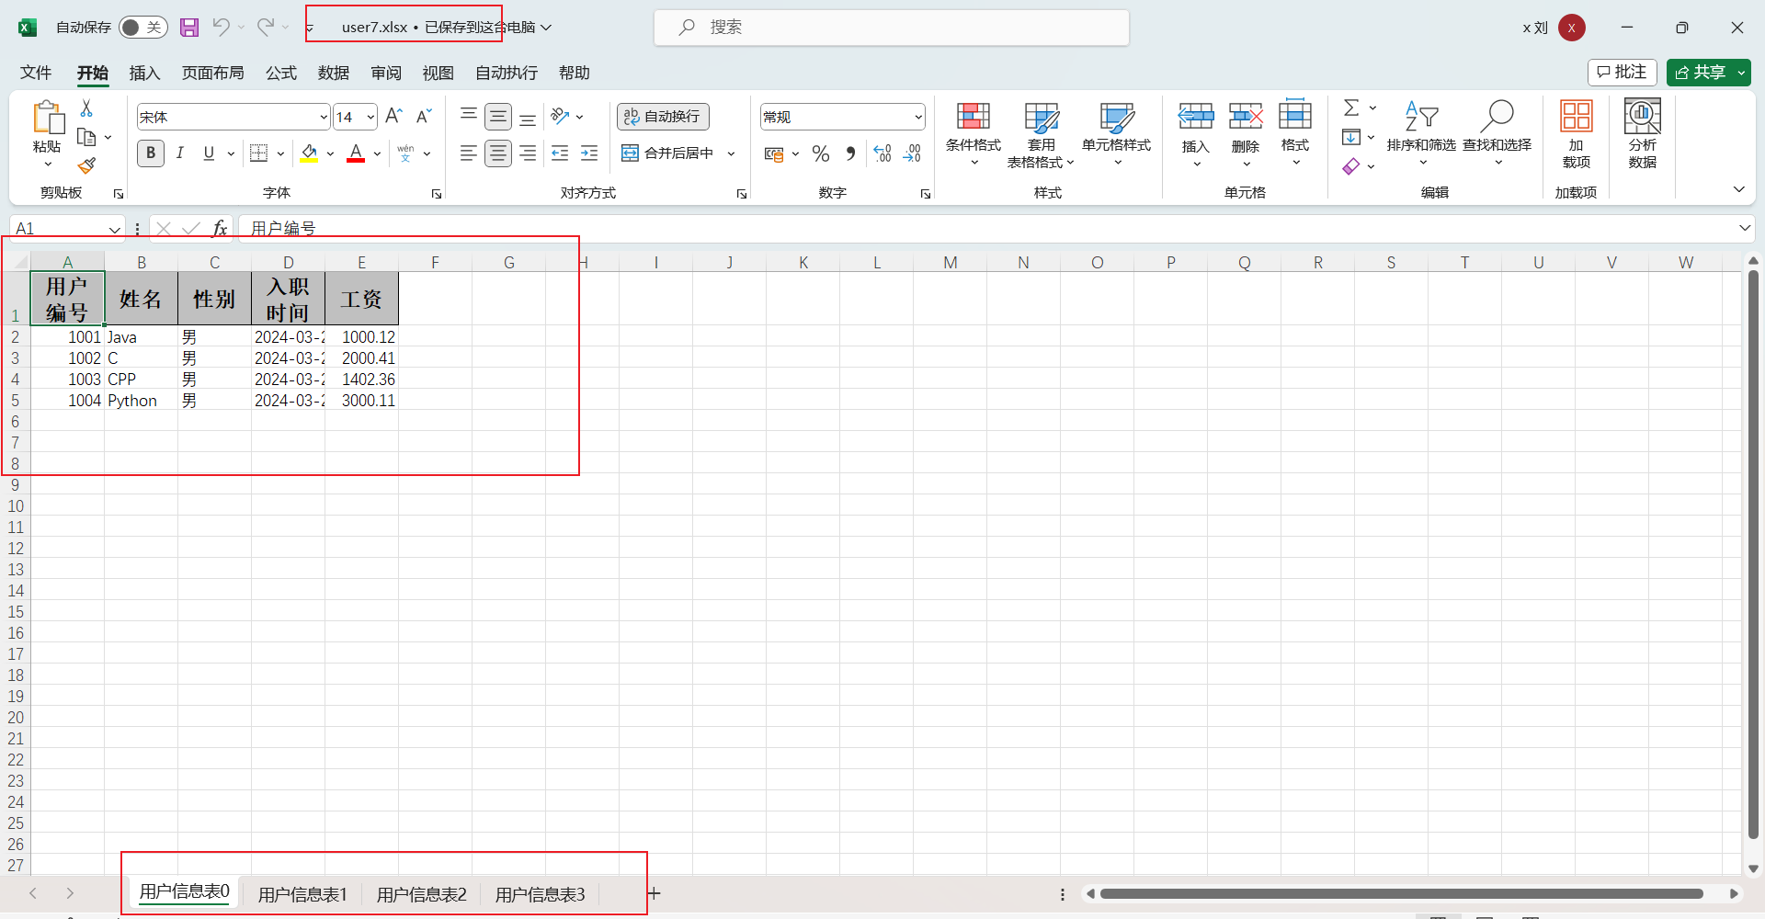Switch to sheet tab 用户信息表2
This screenshot has width=1765, height=919.
(x=421, y=894)
